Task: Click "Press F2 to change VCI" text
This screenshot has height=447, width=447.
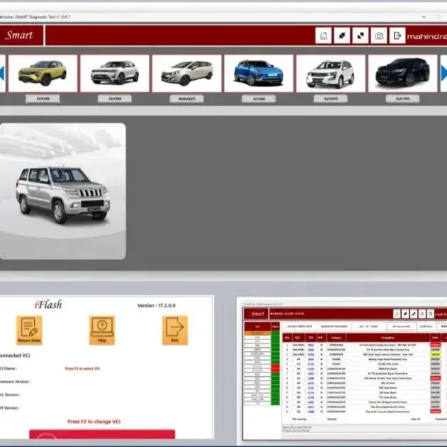Action: (94, 421)
